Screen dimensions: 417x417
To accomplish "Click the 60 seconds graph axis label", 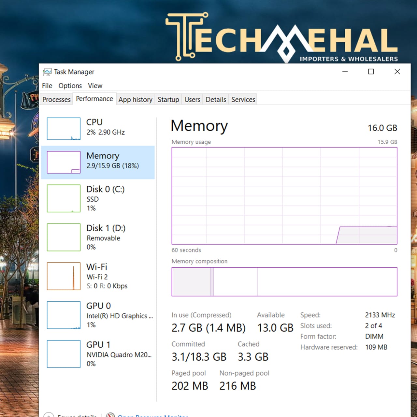I will (x=186, y=250).
